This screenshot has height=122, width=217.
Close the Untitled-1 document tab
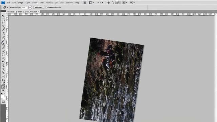[39, 12]
